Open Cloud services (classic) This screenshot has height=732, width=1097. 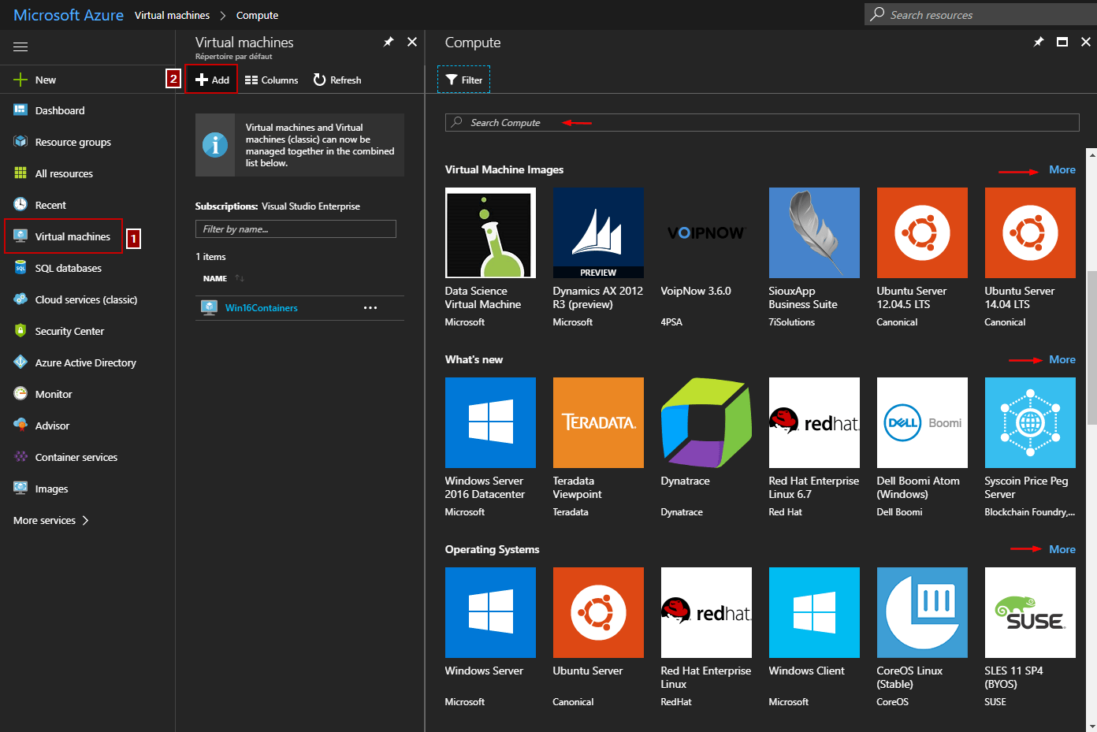[86, 299]
